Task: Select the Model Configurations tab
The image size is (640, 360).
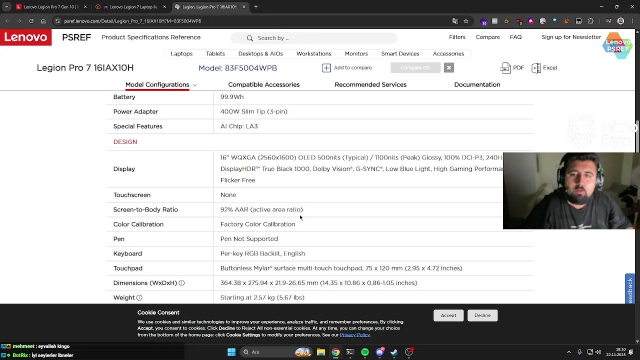Action: click(x=157, y=84)
